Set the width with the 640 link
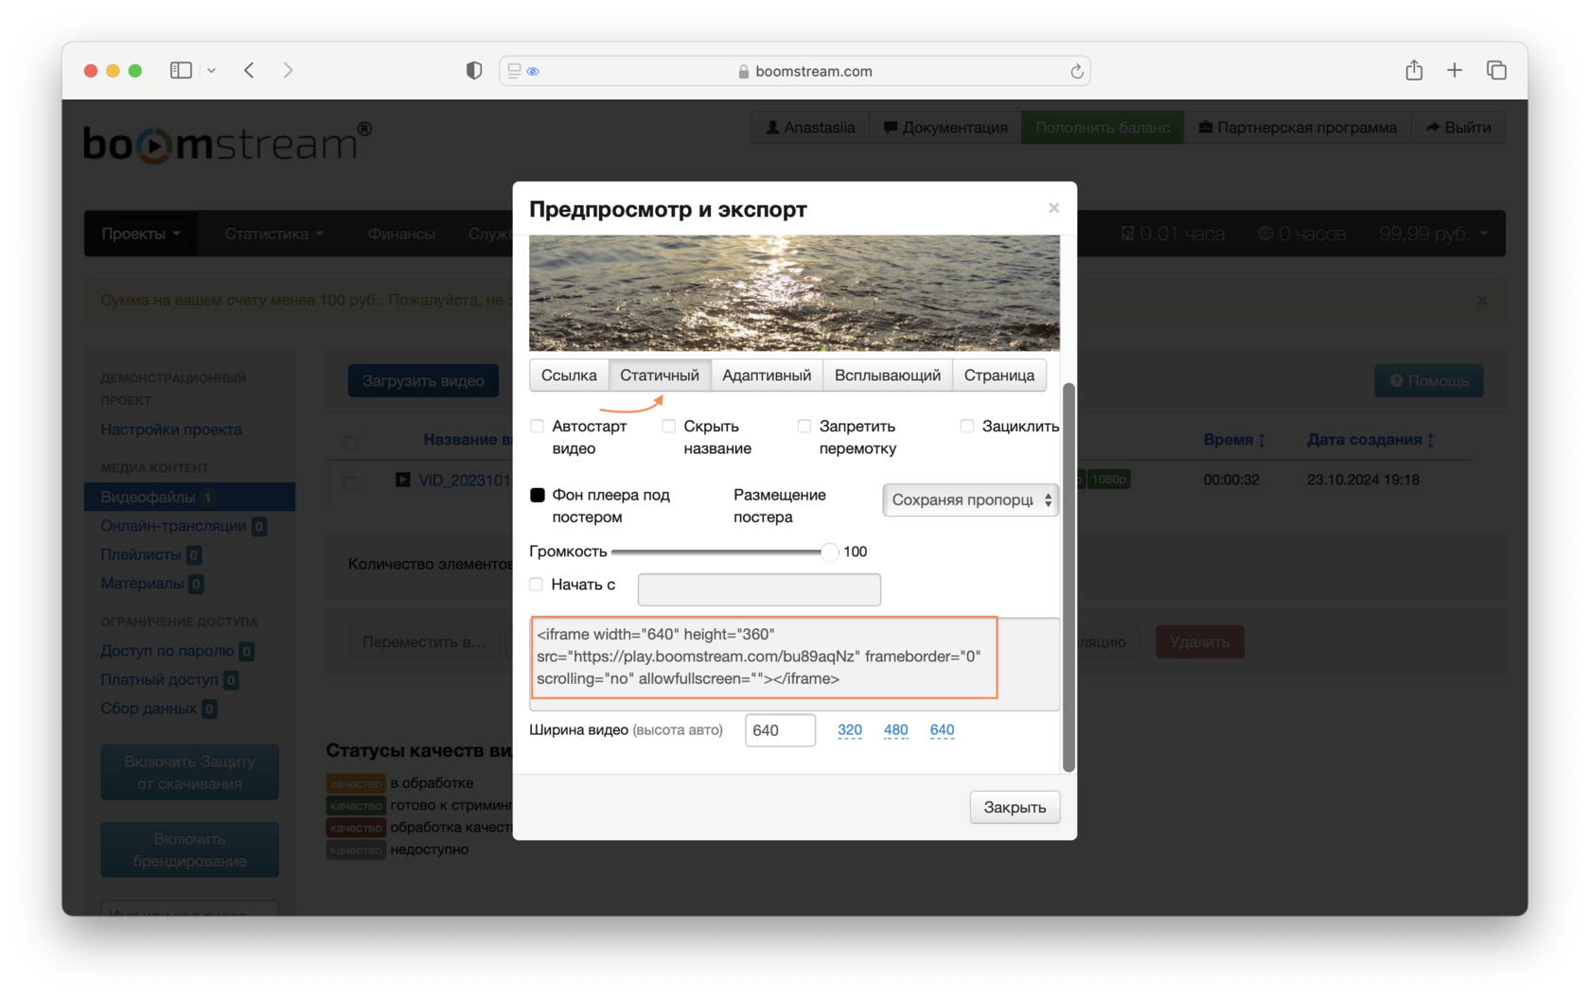Screen dimensions: 1590x998 942,729
